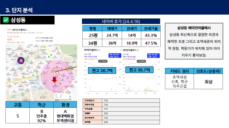Screen dimensions: 229x128
Task: Click the purple 초 school marker on map
Action: 21,60
